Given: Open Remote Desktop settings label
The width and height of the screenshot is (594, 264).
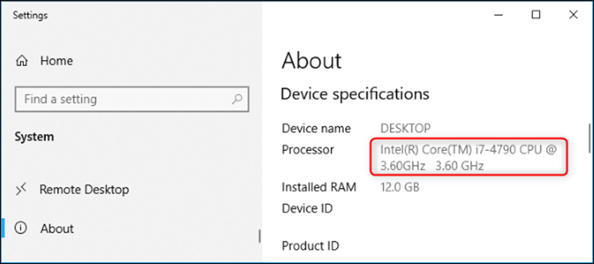Looking at the screenshot, I should click(84, 189).
